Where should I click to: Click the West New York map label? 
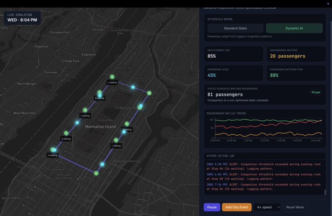click(x=24, y=113)
